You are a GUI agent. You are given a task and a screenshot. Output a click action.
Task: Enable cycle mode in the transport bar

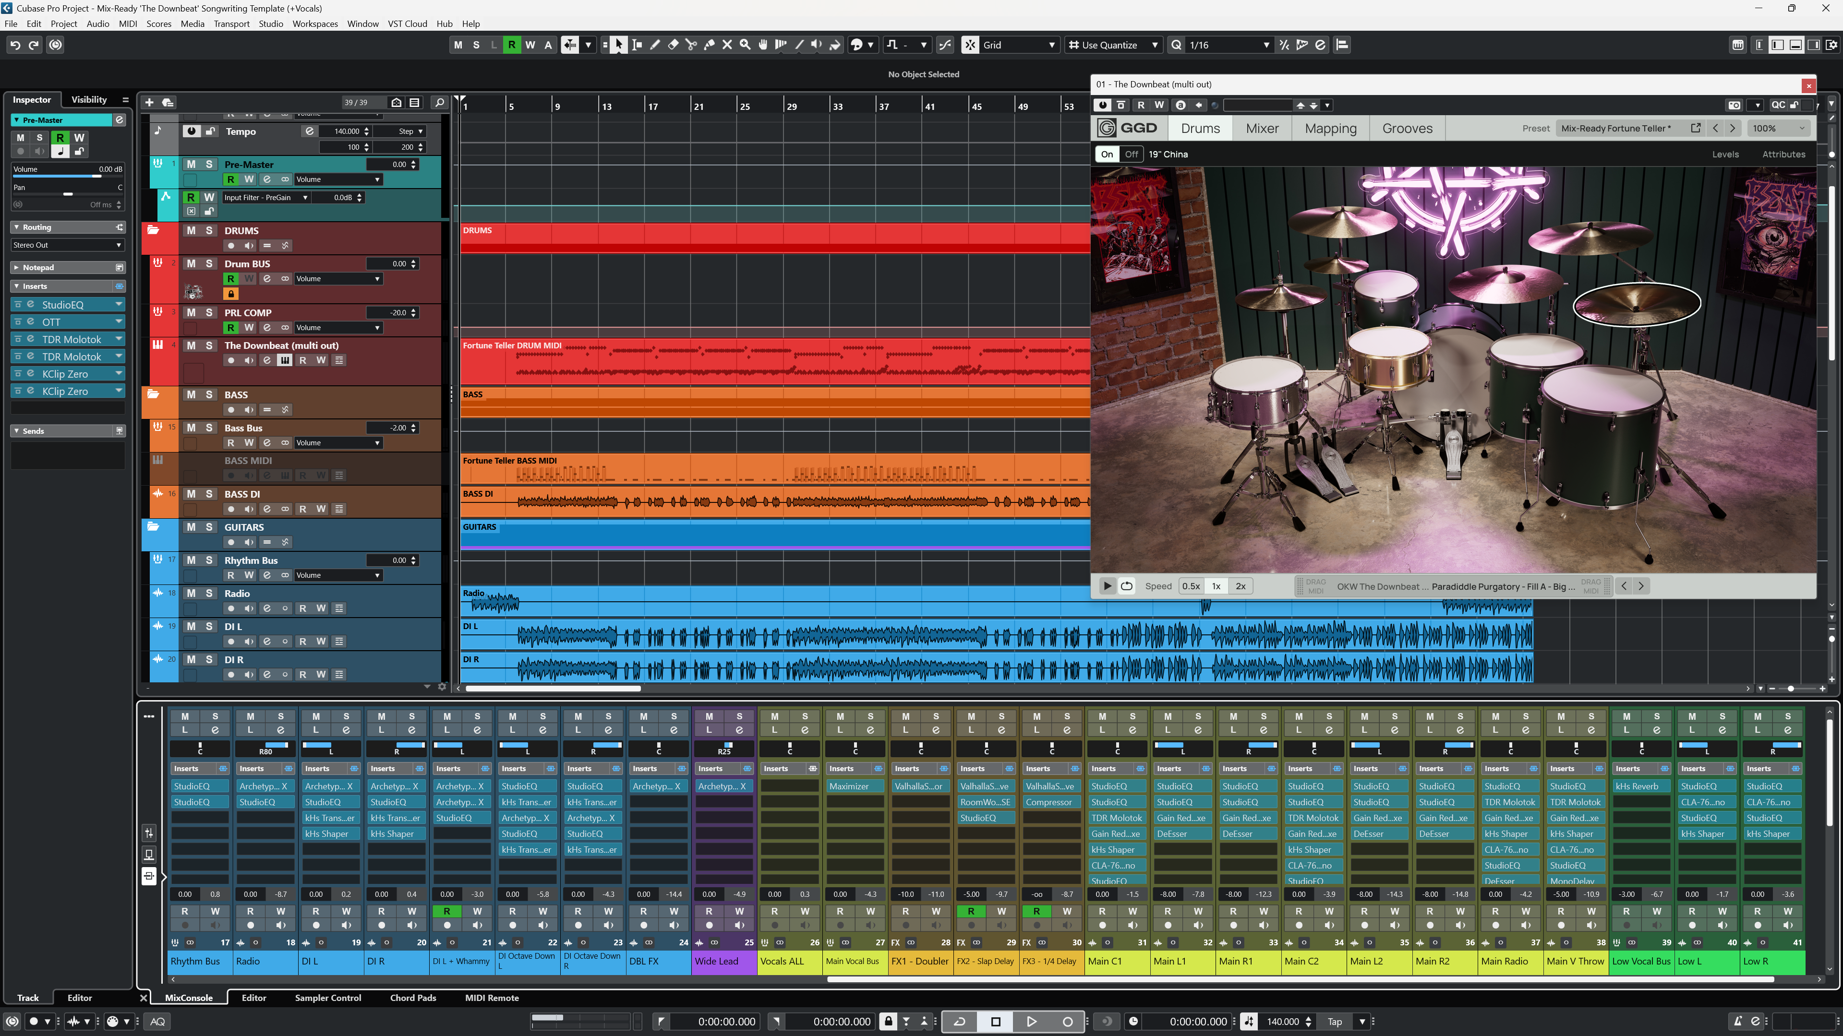(959, 1022)
